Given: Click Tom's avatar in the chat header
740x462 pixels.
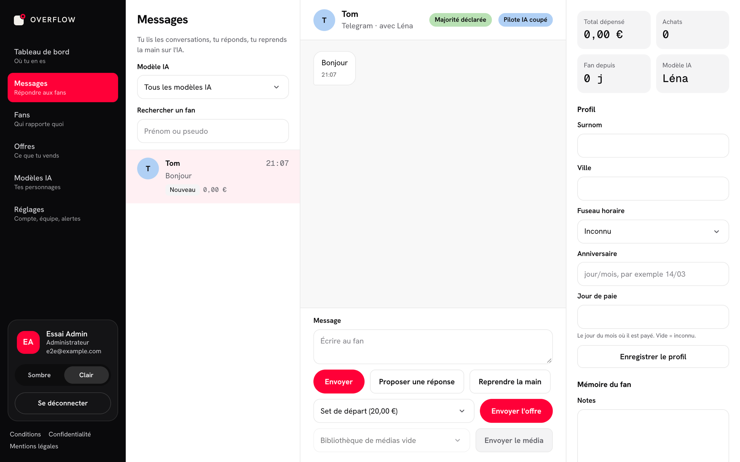Looking at the screenshot, I should (324, 20).
